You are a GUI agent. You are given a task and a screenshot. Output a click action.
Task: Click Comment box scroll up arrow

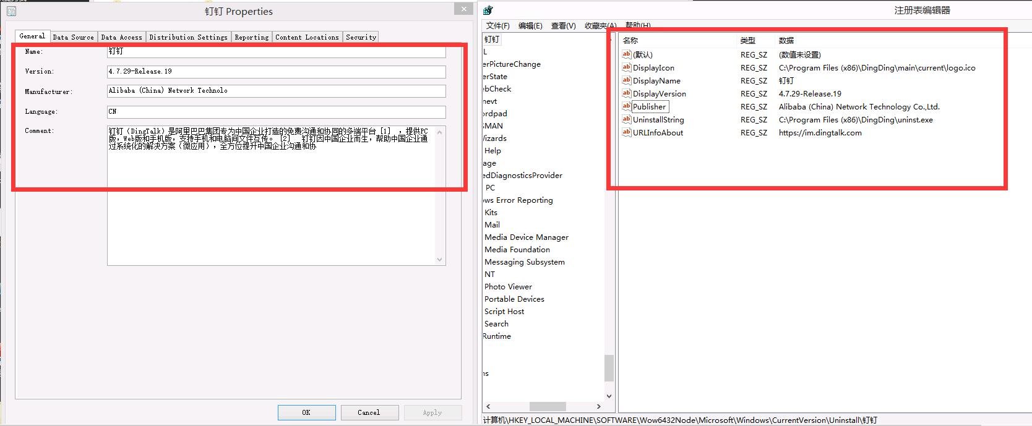pos(440,132)
